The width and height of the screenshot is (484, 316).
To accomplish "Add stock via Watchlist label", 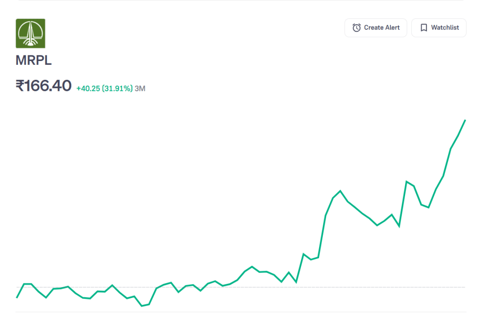I will coord(445,28).
